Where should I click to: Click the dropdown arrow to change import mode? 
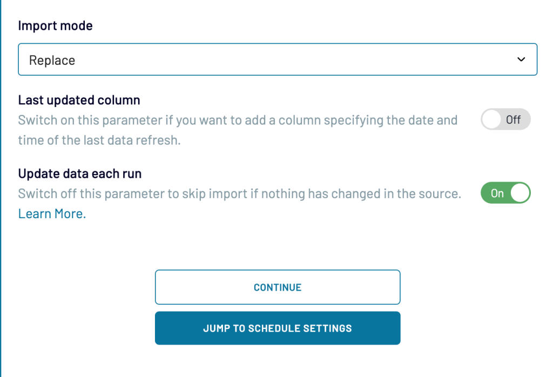tap(522, 59)
